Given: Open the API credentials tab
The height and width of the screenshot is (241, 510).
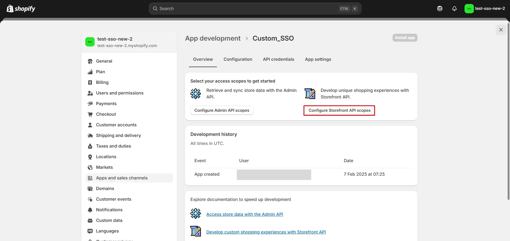Looking at the screenshot, I should 279,59.
